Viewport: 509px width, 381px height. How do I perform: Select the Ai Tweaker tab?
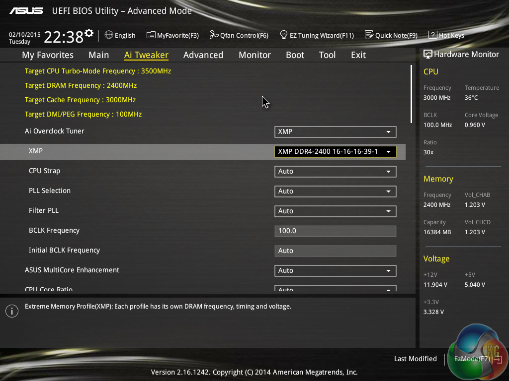[146, 55]
